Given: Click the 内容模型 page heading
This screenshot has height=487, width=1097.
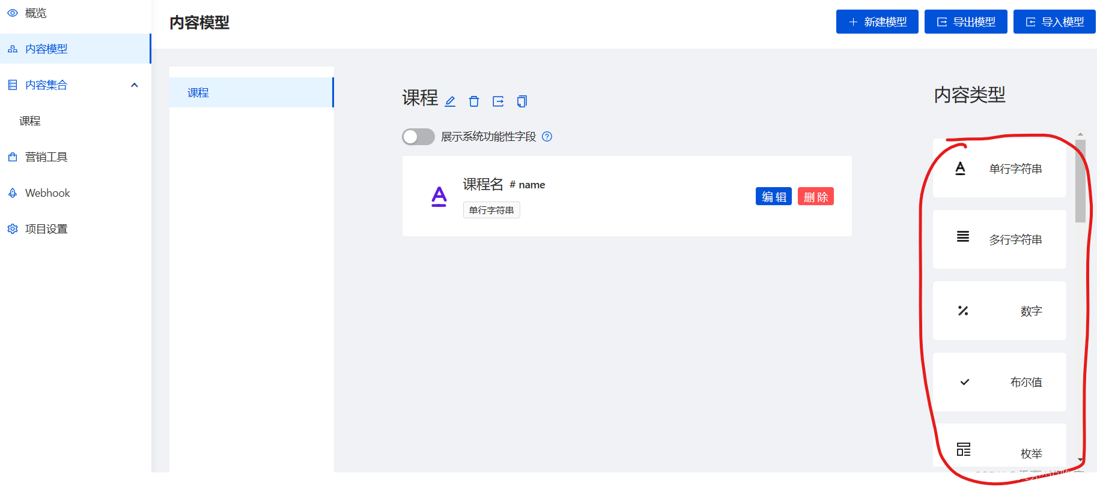Looking at the screenshot, I should [199, 23].
